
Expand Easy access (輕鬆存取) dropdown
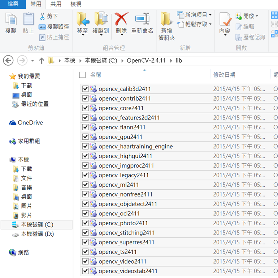(210, 24)
